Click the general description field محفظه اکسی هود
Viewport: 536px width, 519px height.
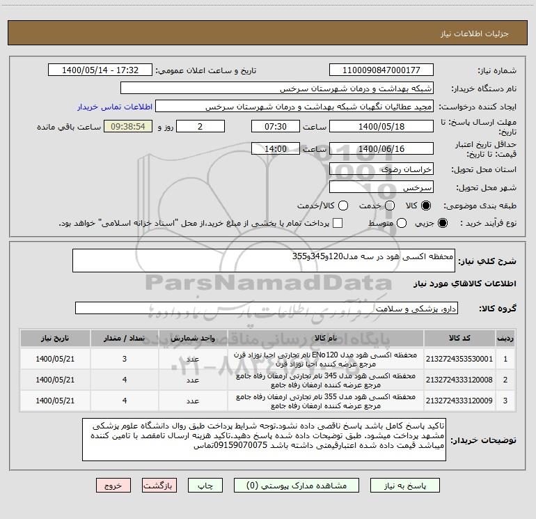click(x=264, y=261)
